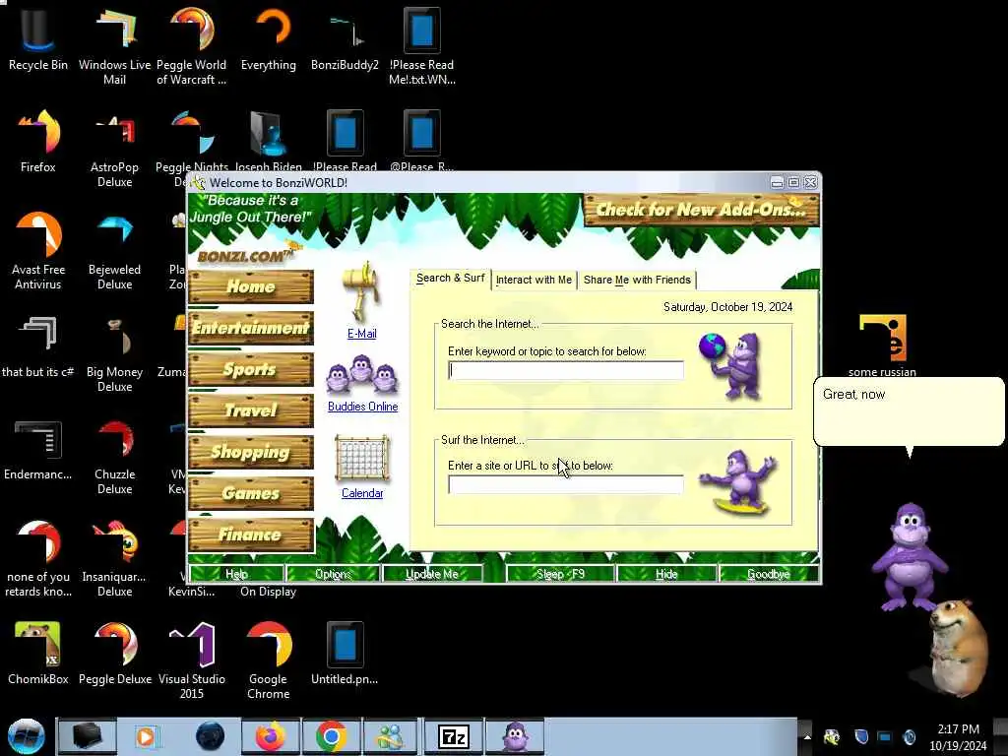
Task: Open the taskbar clock showing 2:17 PM
Action: 958,737
